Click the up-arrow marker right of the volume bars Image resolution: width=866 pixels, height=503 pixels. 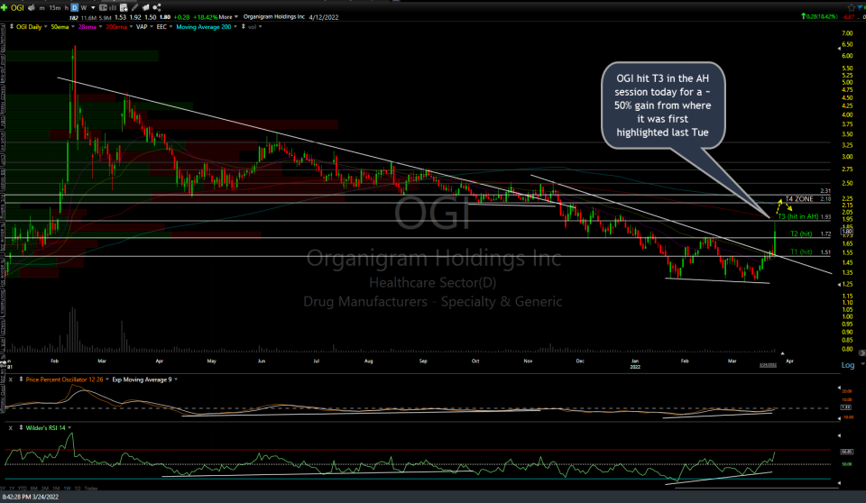coord(783,353)
